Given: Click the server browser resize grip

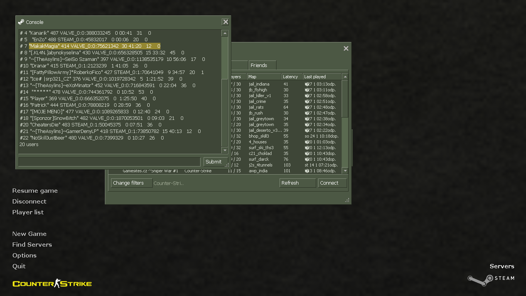Looking at the screenshot, I should tap(347, 200).
